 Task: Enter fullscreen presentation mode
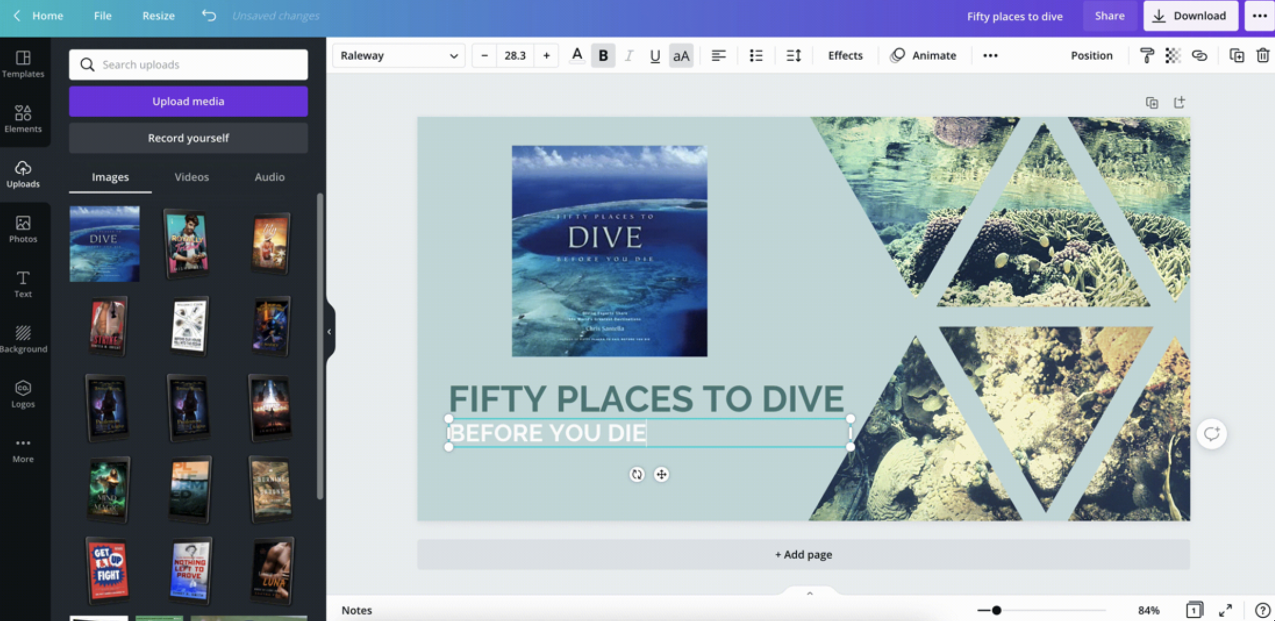tap(1225, 610)
